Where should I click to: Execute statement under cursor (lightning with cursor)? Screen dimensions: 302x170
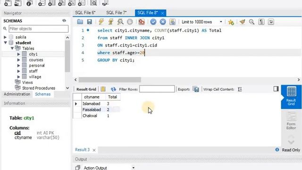pyautogui.click(x=111, y=22)
